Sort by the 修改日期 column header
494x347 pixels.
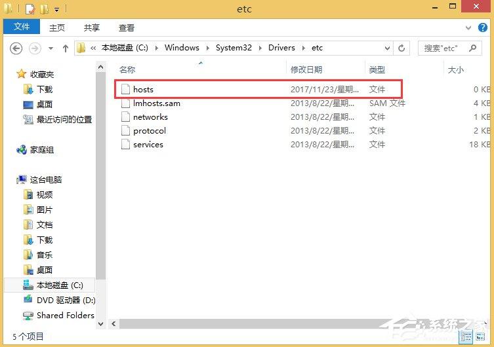pos(306,69)
